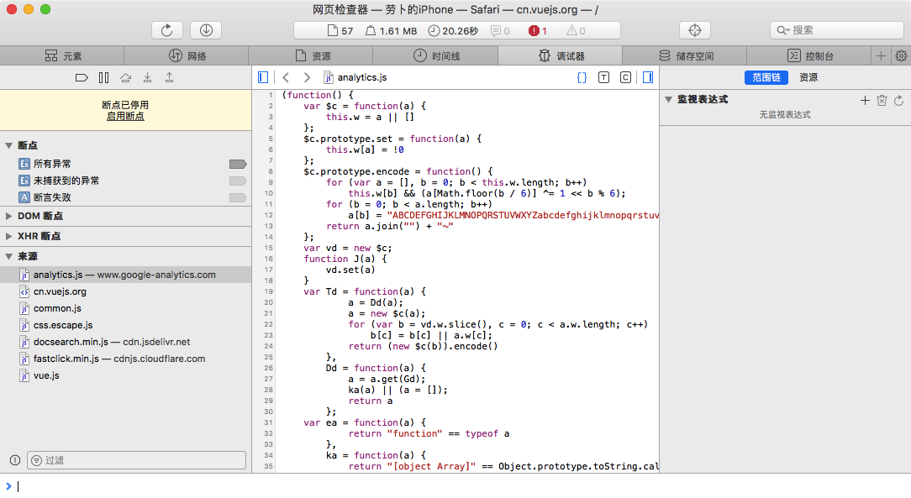This screenshot has width=911, height=498.
Task: Open cn.vuejs.org source file
Action: [125, 292]
